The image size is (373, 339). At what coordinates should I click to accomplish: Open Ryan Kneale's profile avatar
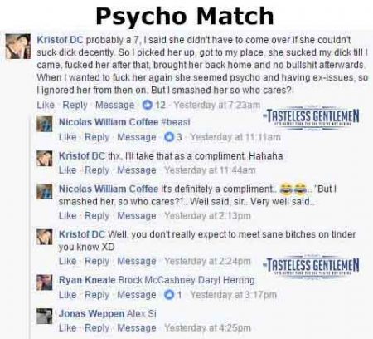[45, 282]
